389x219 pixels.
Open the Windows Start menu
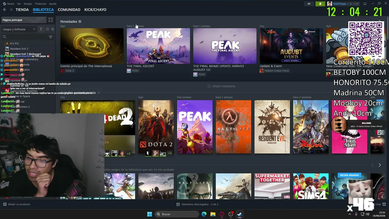tap(150, 214)
